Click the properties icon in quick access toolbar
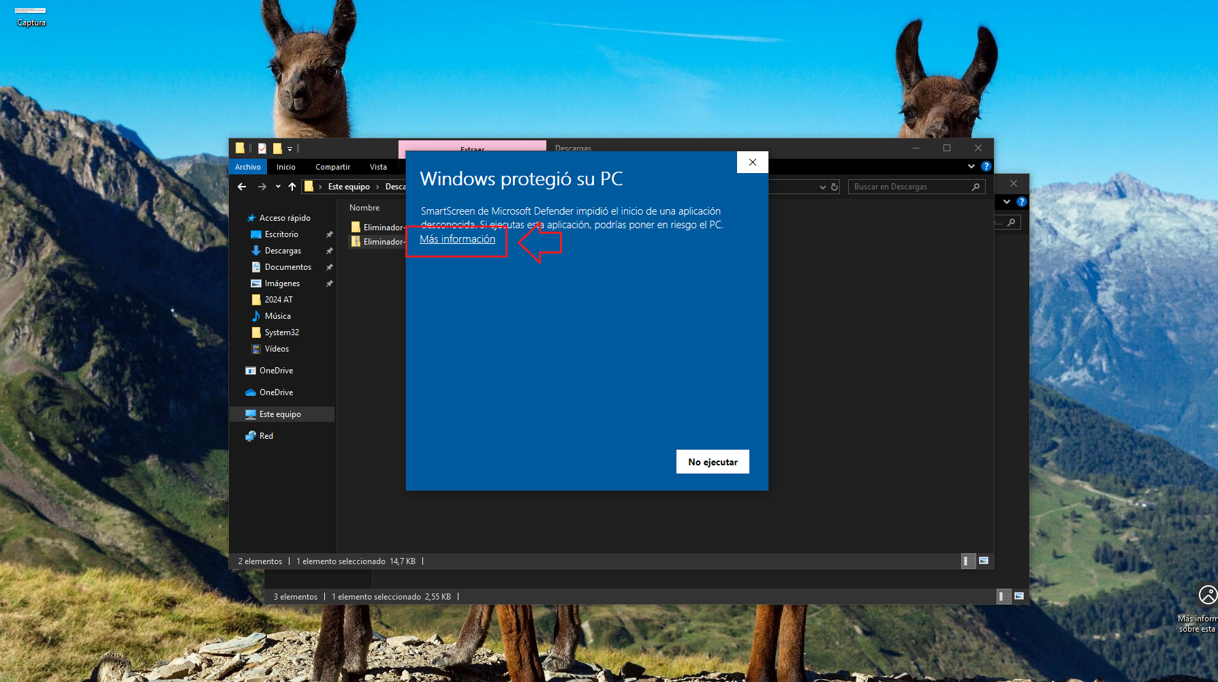Image resolution: width=1218 pixels, height=682 pixels. 262,148
